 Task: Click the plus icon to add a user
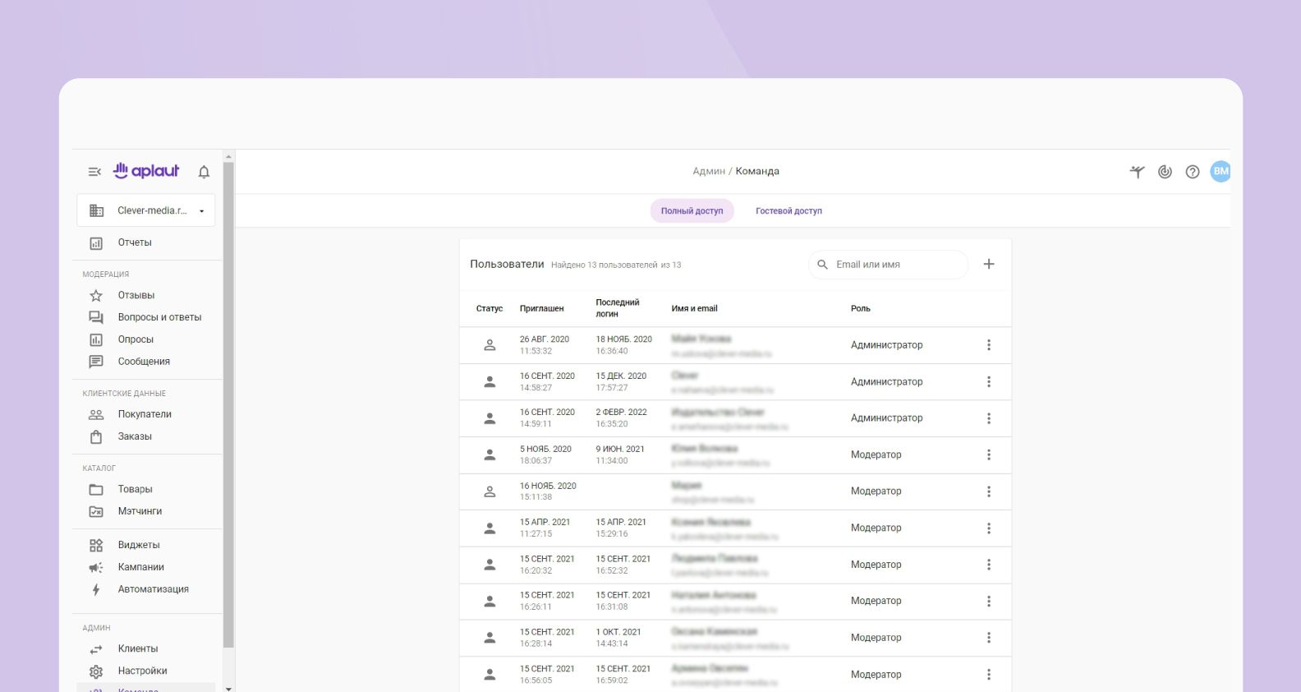pyautogui.click(x=989, y=264)
